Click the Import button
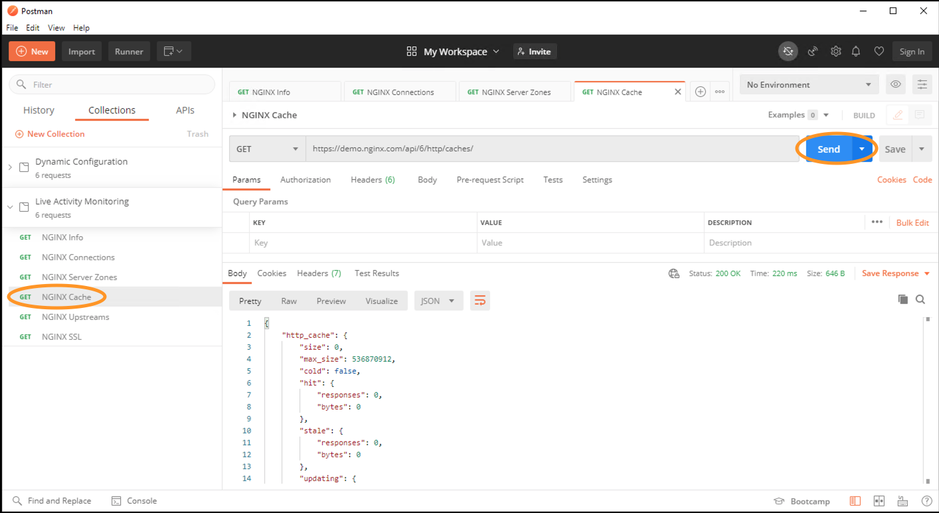The image size is (939, 513). point(82,51)
